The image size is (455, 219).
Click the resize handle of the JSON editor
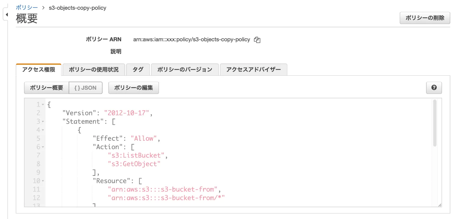[440, 205]
